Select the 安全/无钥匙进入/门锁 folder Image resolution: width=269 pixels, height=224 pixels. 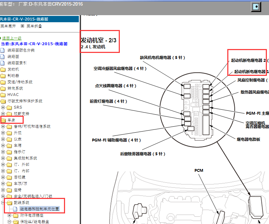click(33, 196)
